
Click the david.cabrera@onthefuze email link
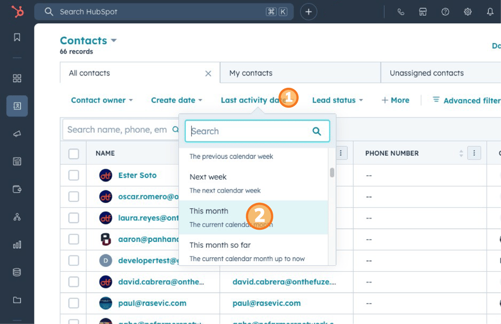click(284, 282)
